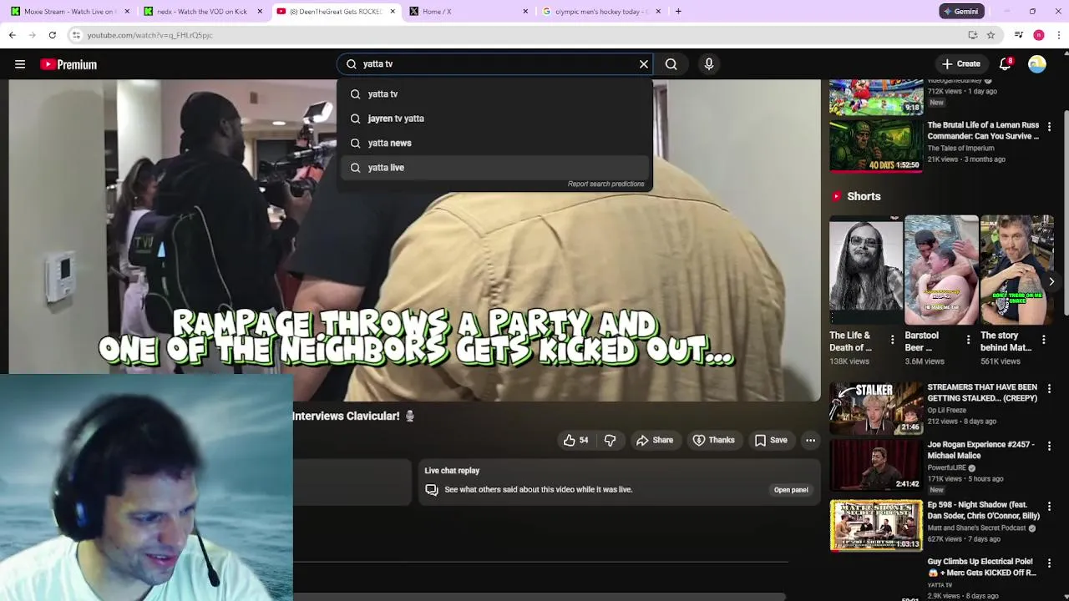Viewport: 1069px width, 601px height.
Task: Open the Create menu
Action: tap(961, 64)
